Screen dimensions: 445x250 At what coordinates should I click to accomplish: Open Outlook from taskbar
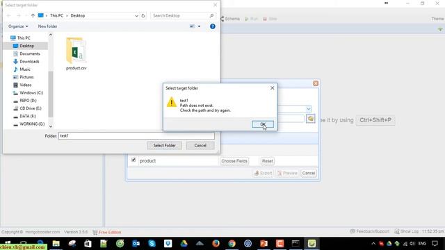136,244
